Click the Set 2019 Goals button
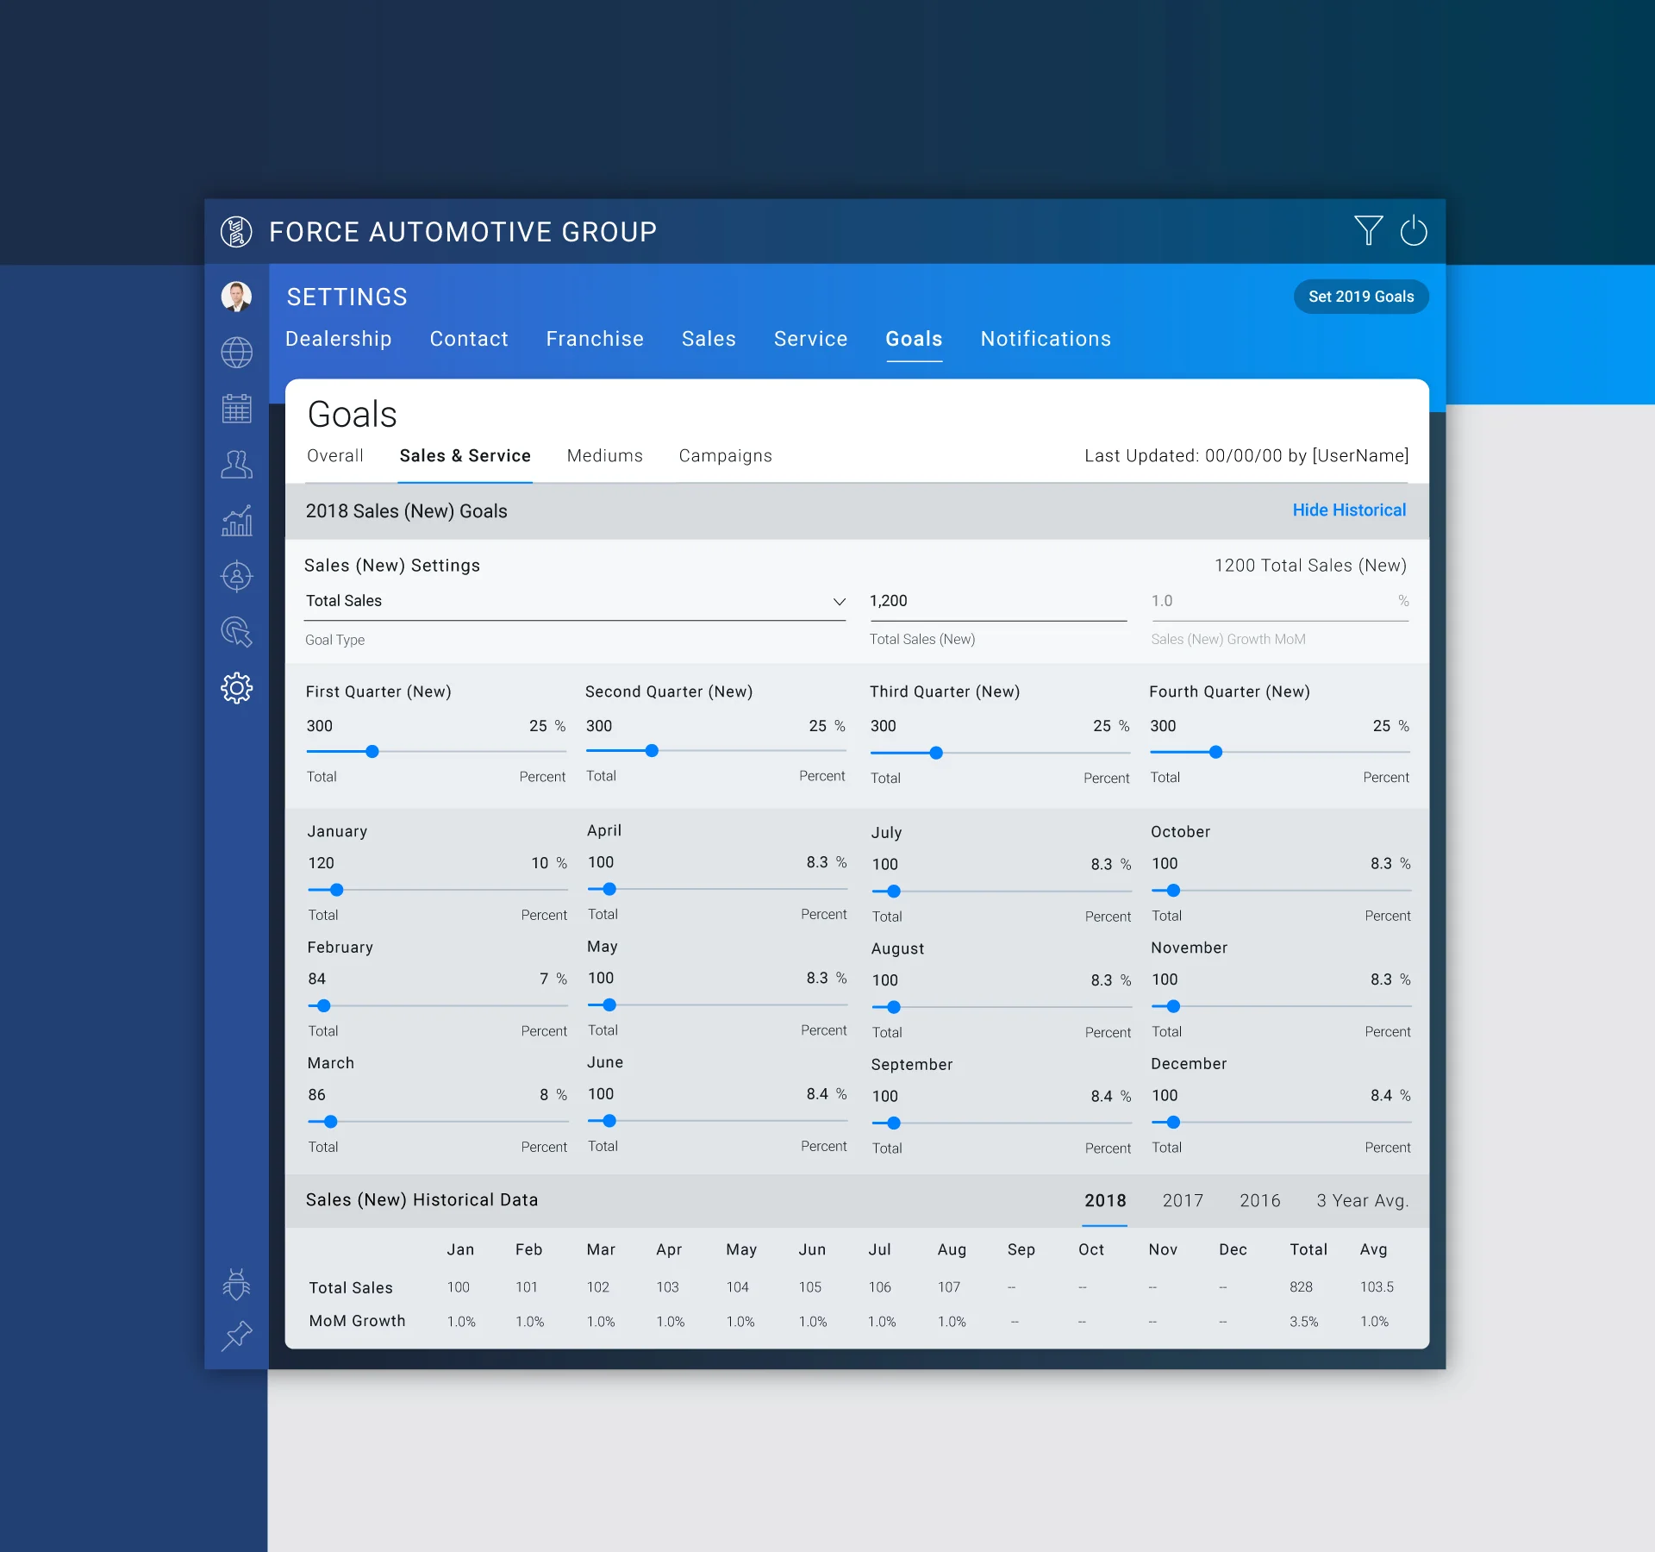The width and height of the screenshot is (1655, 1552). click(x=1360, y=297)
